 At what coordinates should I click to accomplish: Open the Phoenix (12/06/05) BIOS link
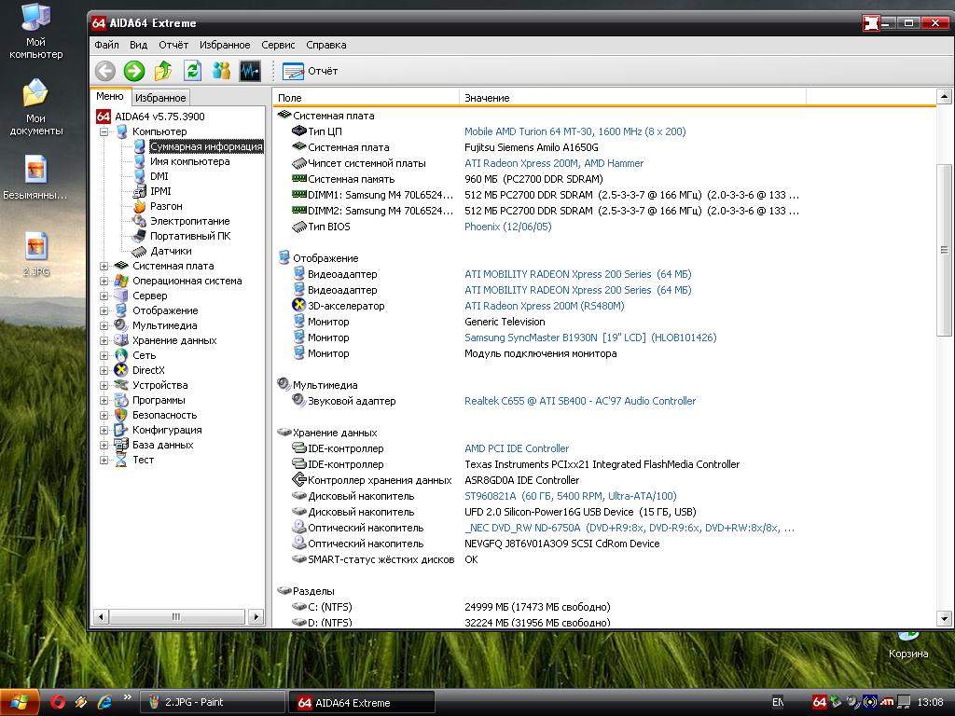(508, 227)
